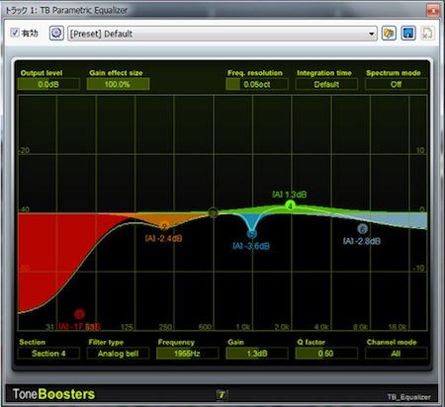Select blue EQ node 5
The height and width of the screenshot is (407, 445).
252,234
